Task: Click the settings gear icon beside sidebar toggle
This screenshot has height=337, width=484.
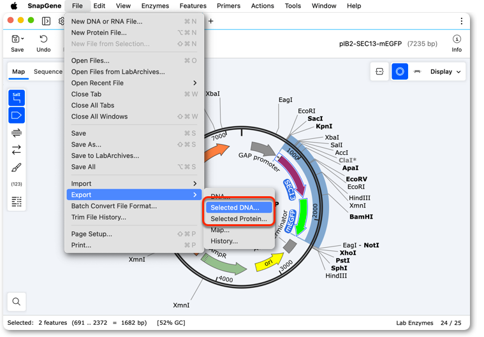Action: point(61,21)
